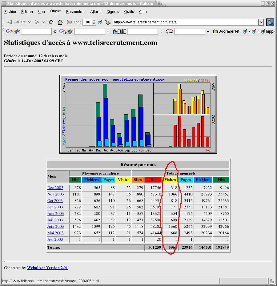Click the rpm smart bookmark logo
The image size is (277, 286).
point(169,31)
